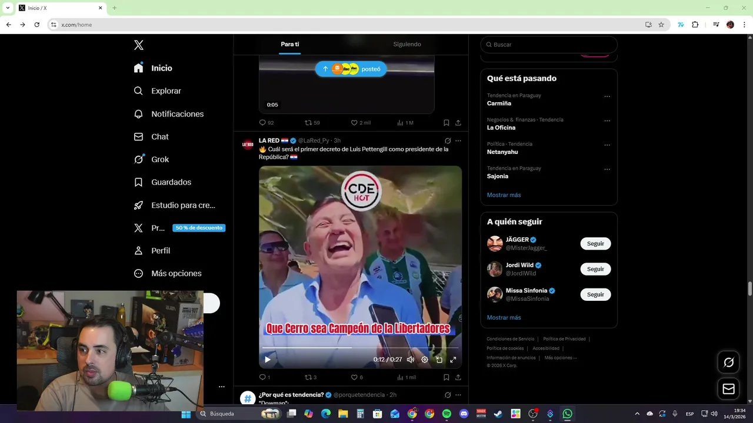
Task: Reply to the post with 92 comments
Action: (266, 123)
